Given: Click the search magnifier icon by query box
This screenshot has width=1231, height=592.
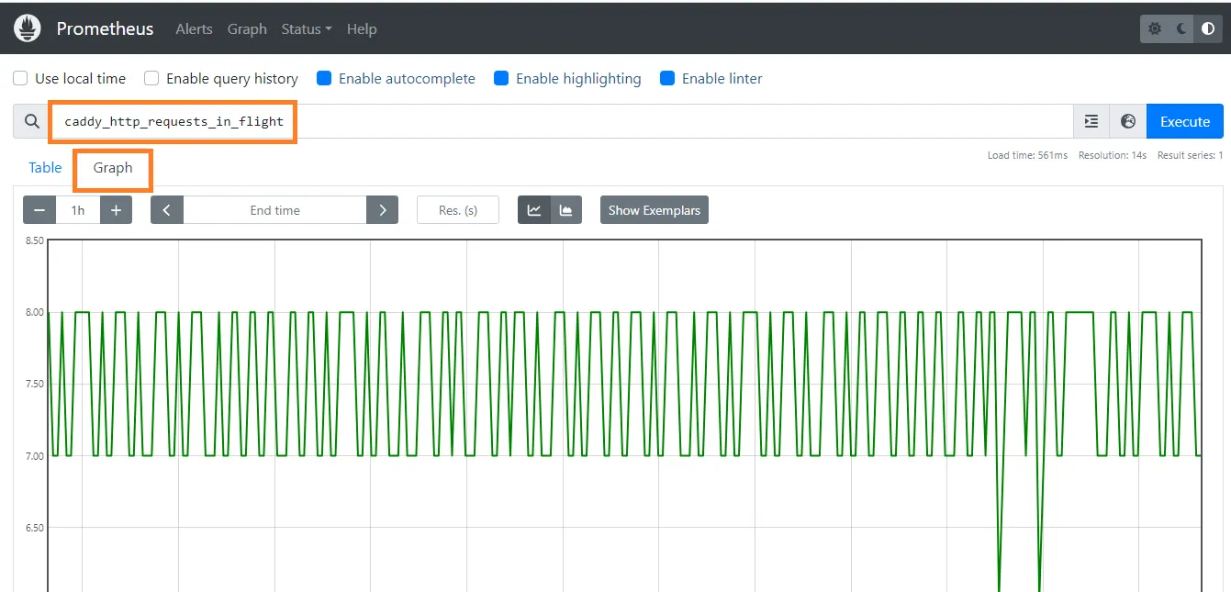Looking at the screenshot, I should [x=32, y=121].
